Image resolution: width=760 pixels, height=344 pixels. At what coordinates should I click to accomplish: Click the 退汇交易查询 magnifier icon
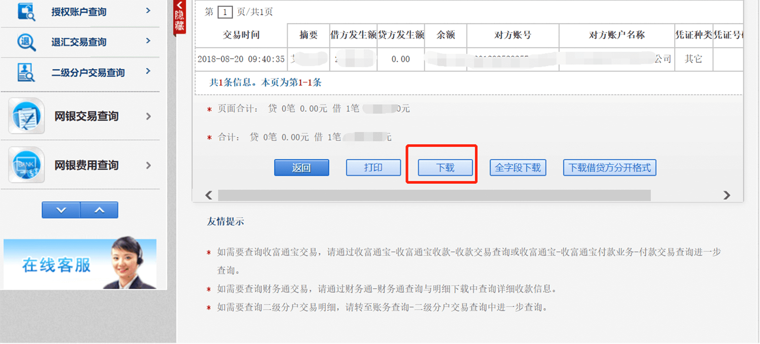click(x=26, y=42)
